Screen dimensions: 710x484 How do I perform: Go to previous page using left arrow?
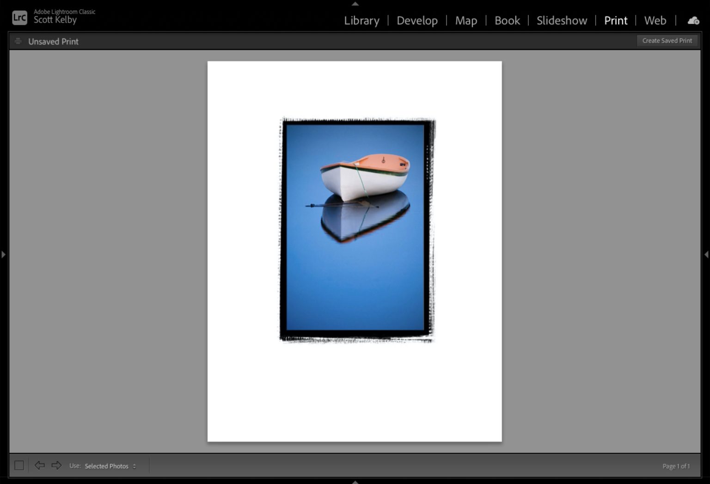40,466
